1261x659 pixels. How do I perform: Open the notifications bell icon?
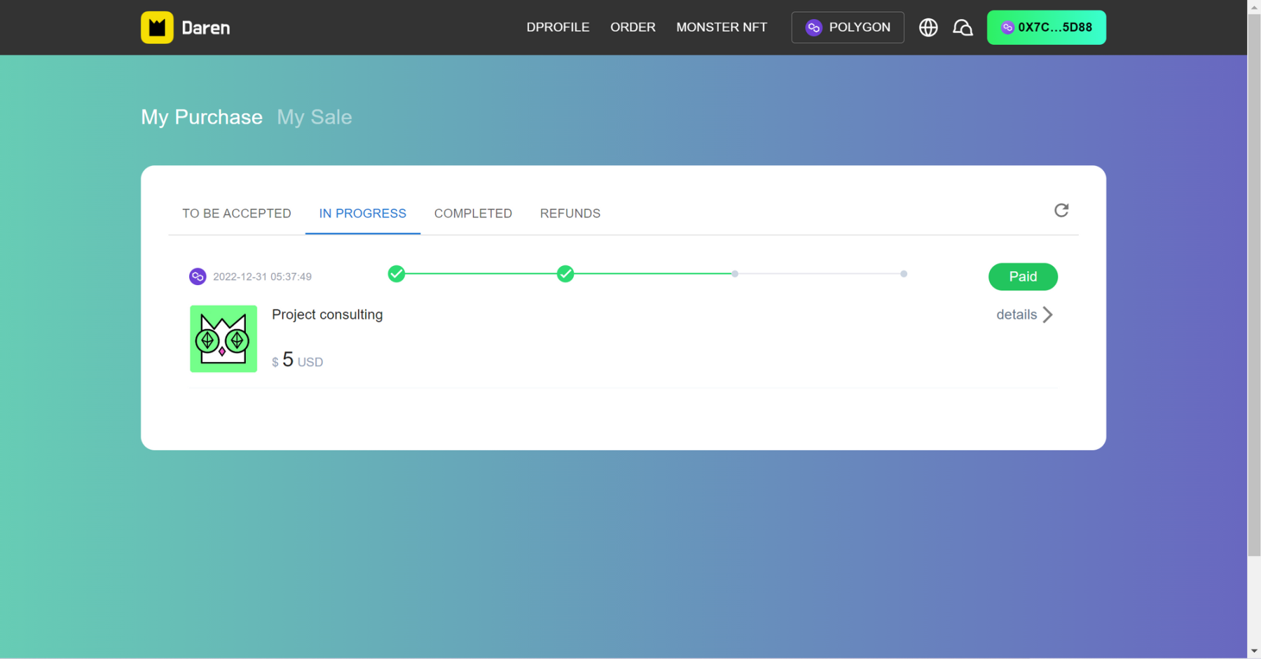(963, 27)
